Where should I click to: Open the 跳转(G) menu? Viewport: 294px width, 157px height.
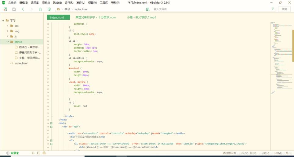coord(57,3)
